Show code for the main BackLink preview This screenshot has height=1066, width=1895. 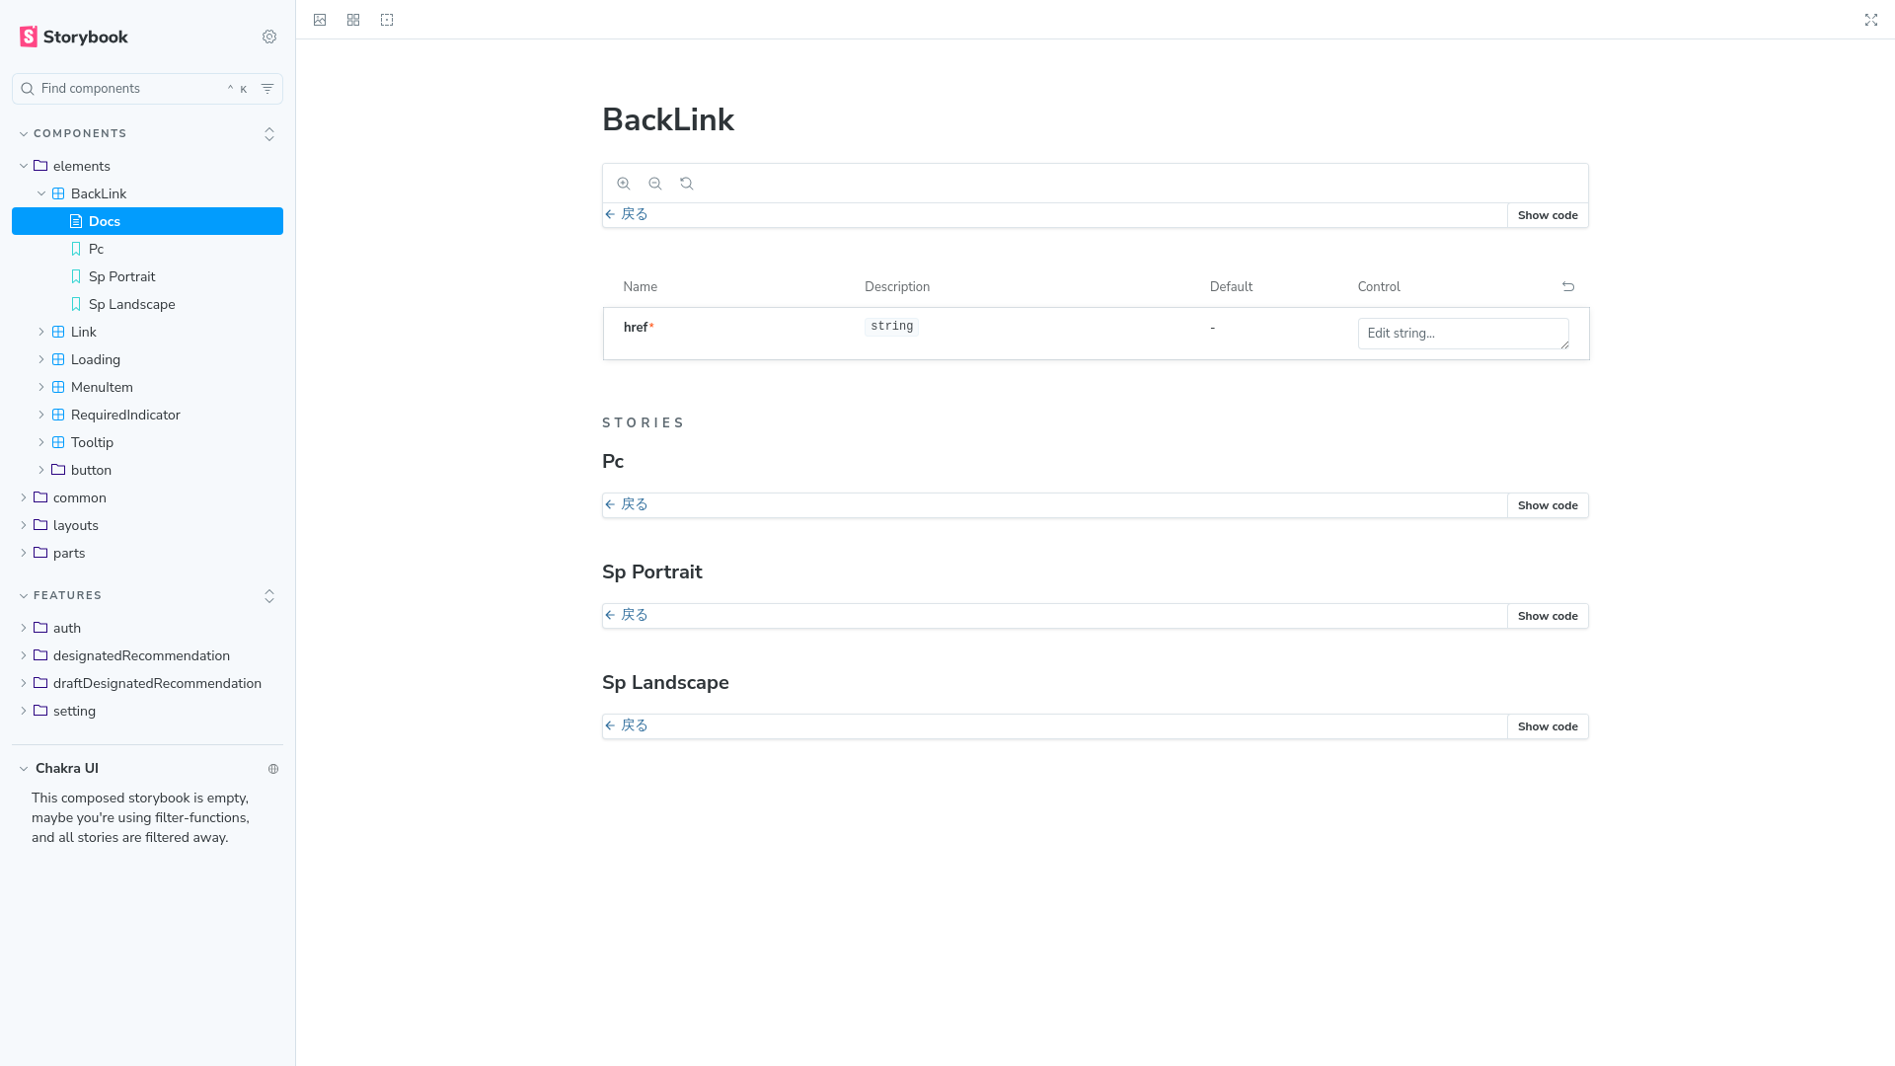[x=1548, y=215]
